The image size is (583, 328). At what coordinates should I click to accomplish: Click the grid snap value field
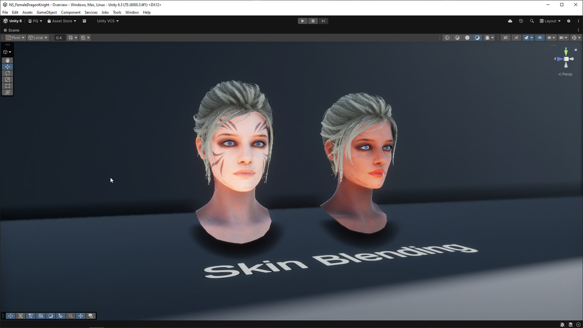pyautogui.click(x=59, y=38)
